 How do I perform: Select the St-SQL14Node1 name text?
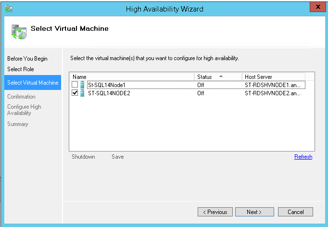pos(106,85)
